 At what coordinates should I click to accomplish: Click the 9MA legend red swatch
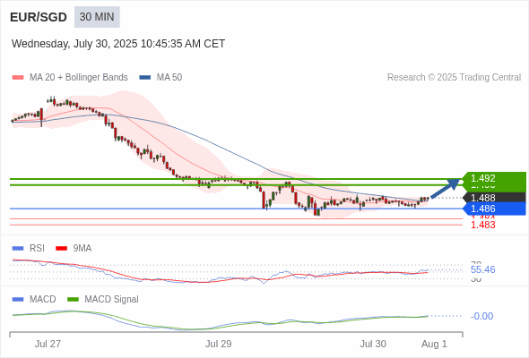(61, 249)
